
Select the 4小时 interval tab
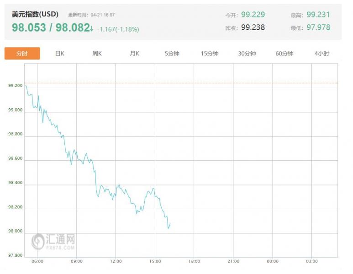pyautogui.click(x=321, y=53)
